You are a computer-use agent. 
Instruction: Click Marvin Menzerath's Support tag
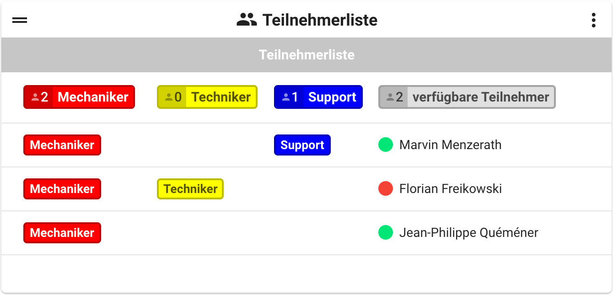pos(302,145)
